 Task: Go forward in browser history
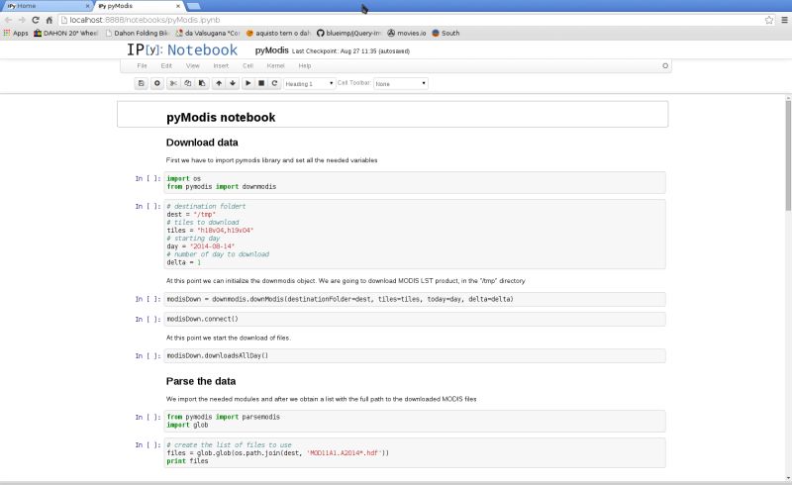click(x=22, y=20)
